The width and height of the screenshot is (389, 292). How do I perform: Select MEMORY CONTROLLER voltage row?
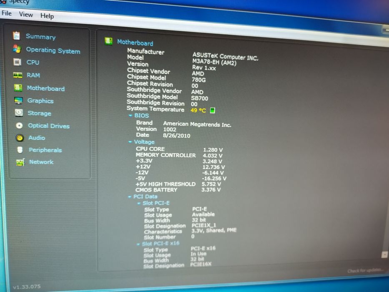click(x=179, y=156)
